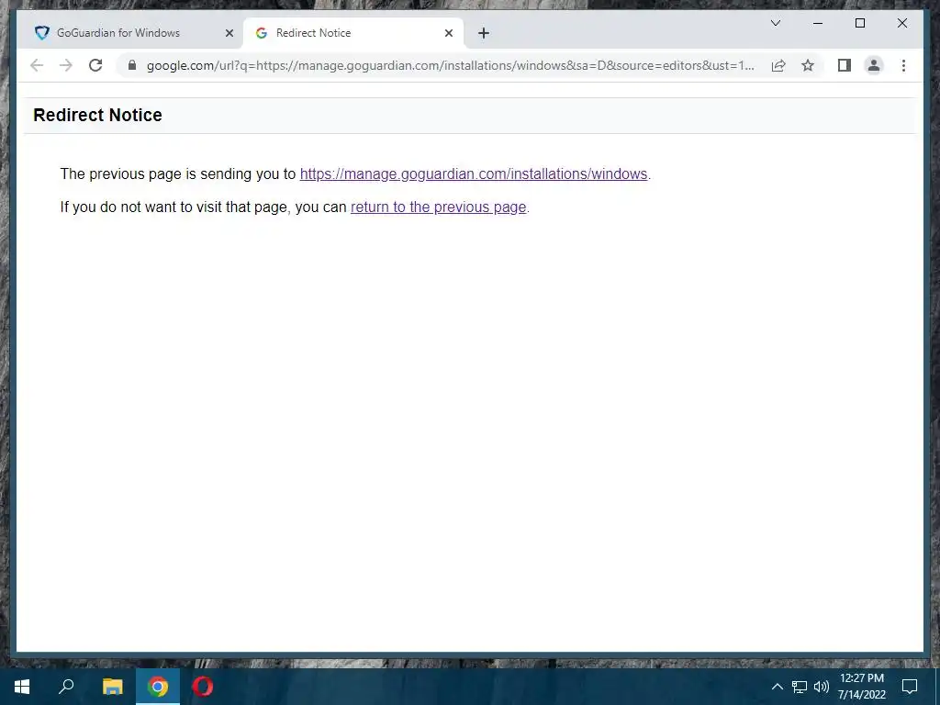The height and width of the screenshot is (705, 940).
Task: Share this page using the share icon
Action: [778, 65]
